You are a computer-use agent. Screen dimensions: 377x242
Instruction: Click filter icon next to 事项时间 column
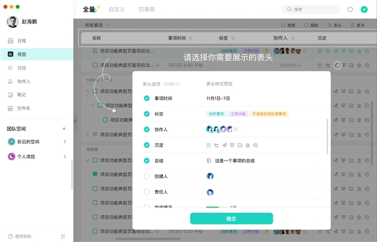190,38
